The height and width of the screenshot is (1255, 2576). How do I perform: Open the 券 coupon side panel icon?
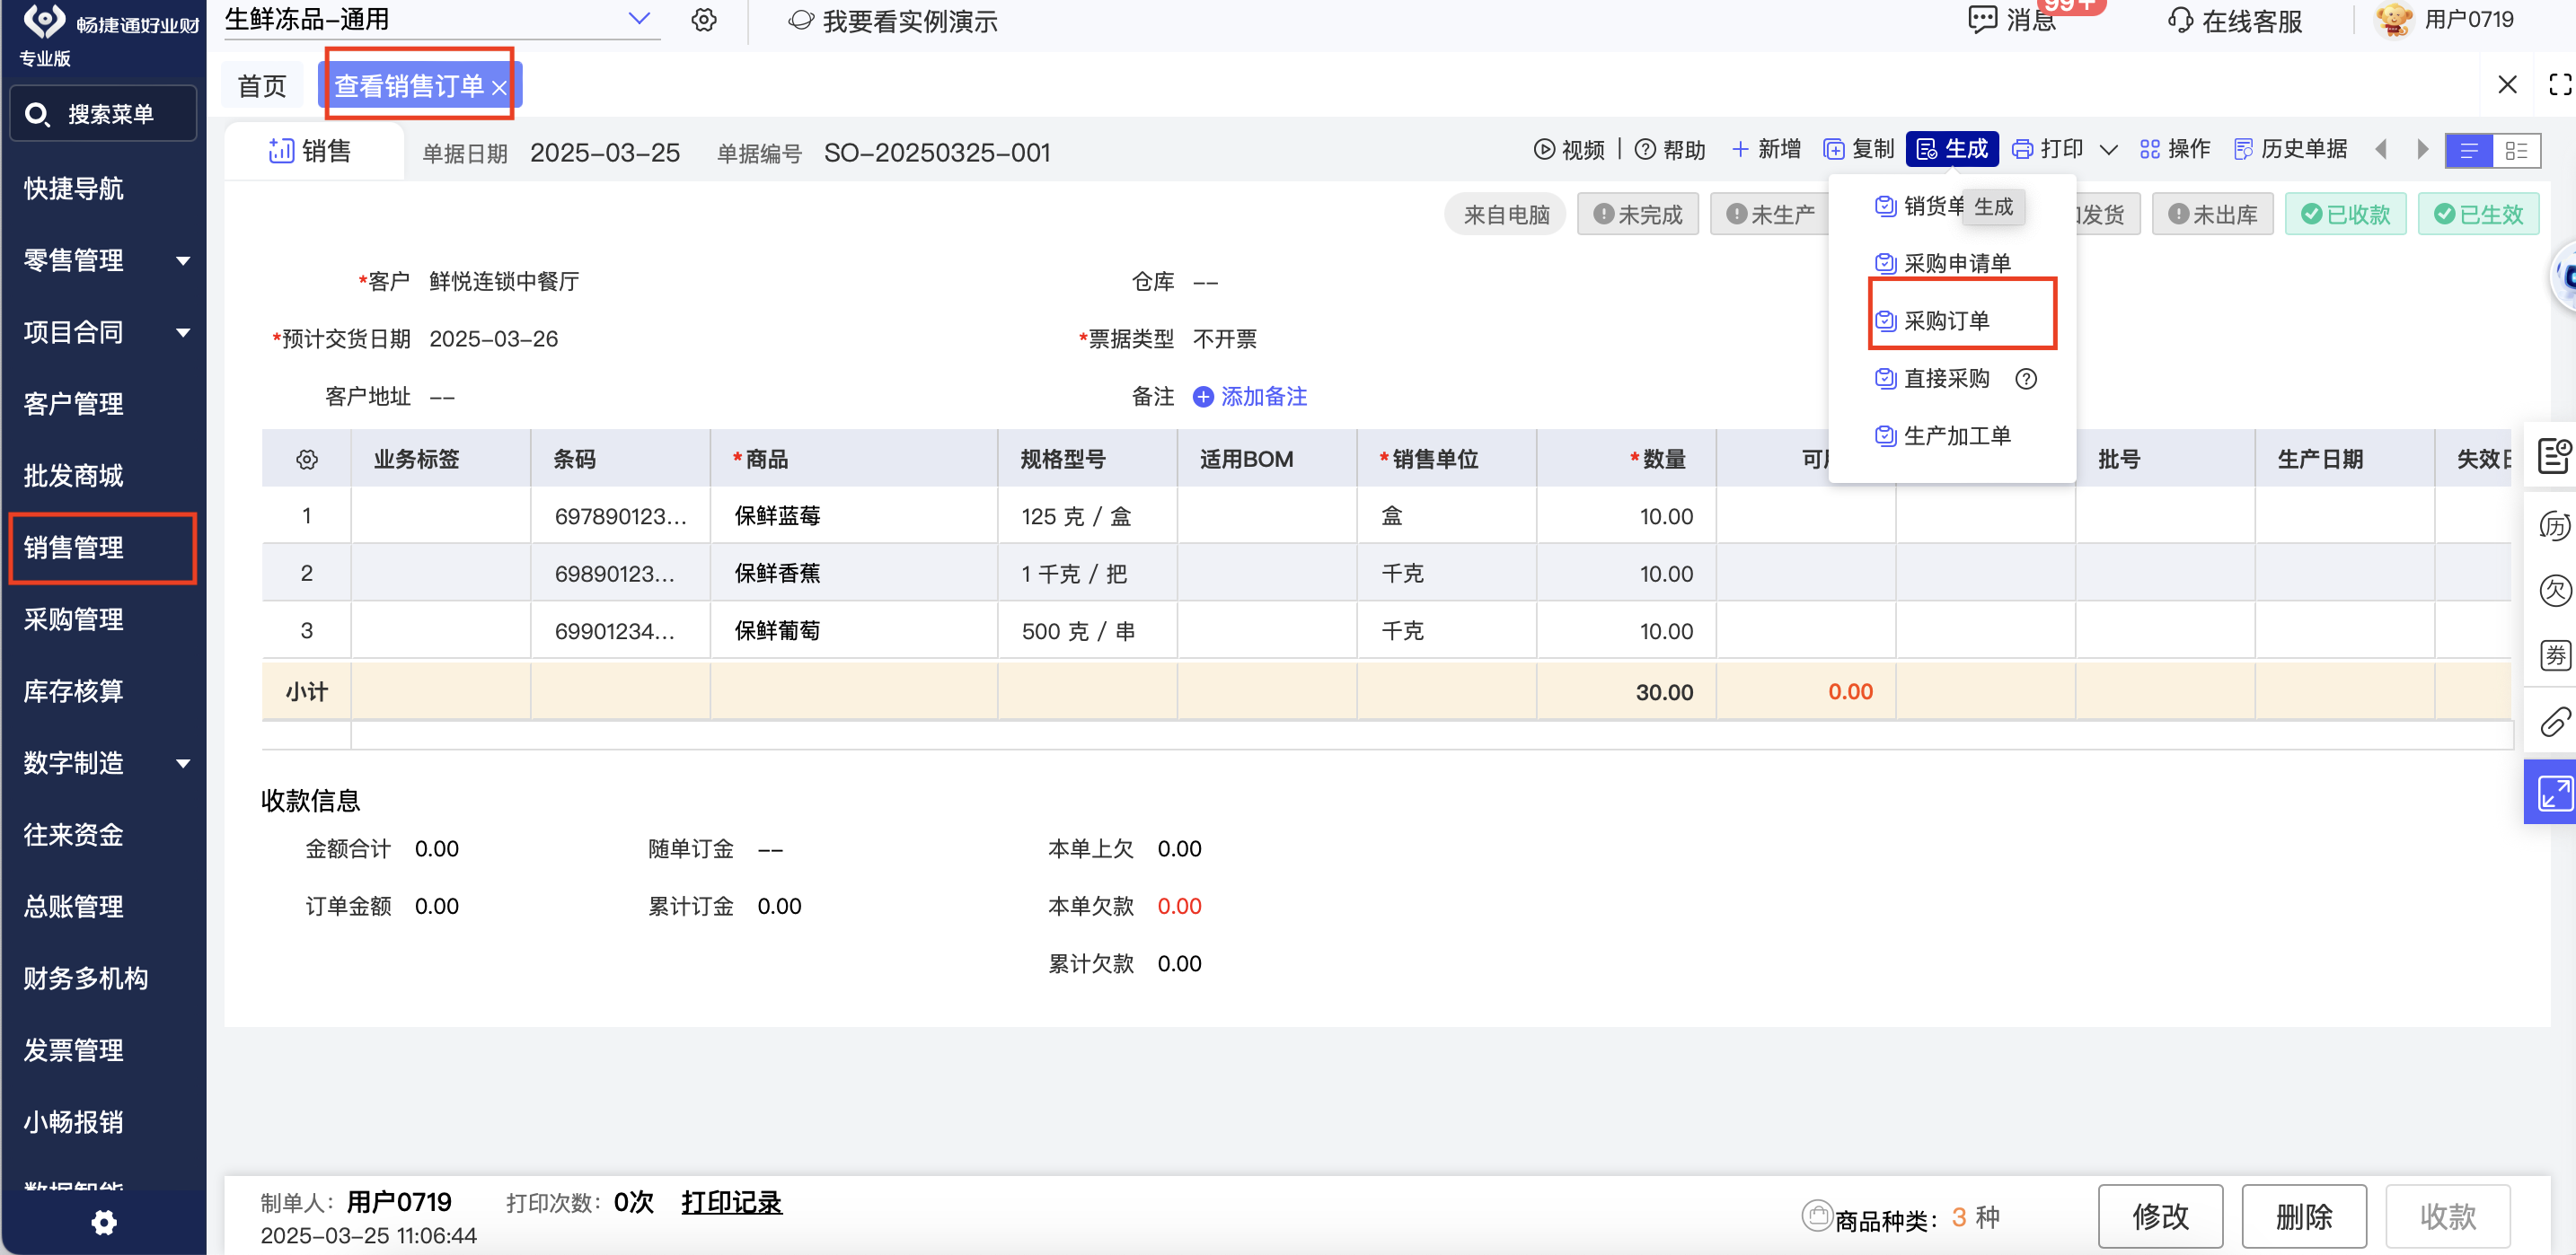point(2555,655)
